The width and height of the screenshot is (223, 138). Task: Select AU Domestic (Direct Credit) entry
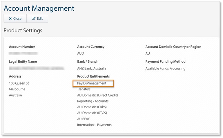point(97,95)
